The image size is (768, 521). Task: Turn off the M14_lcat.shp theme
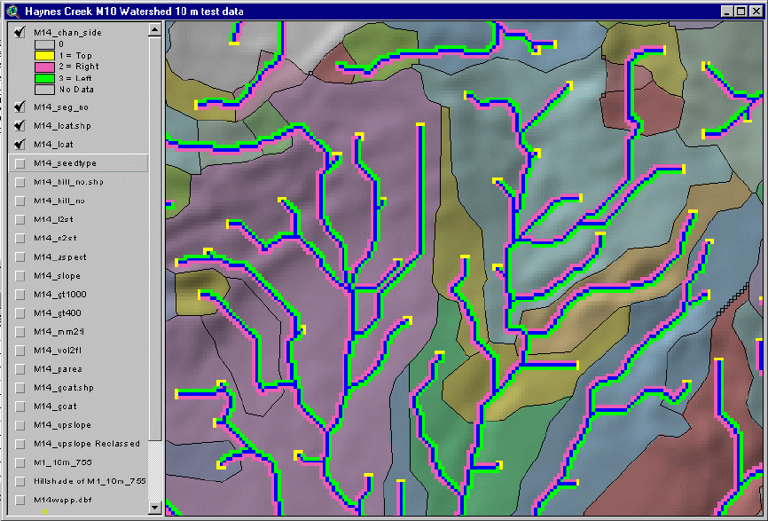[x=20, y=126]
